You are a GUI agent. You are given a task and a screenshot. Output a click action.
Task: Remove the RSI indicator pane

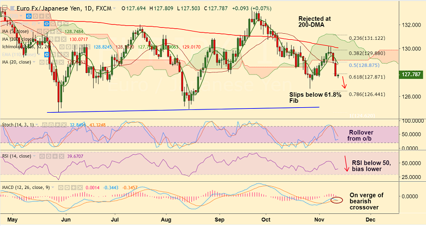[x=62, y=156]
